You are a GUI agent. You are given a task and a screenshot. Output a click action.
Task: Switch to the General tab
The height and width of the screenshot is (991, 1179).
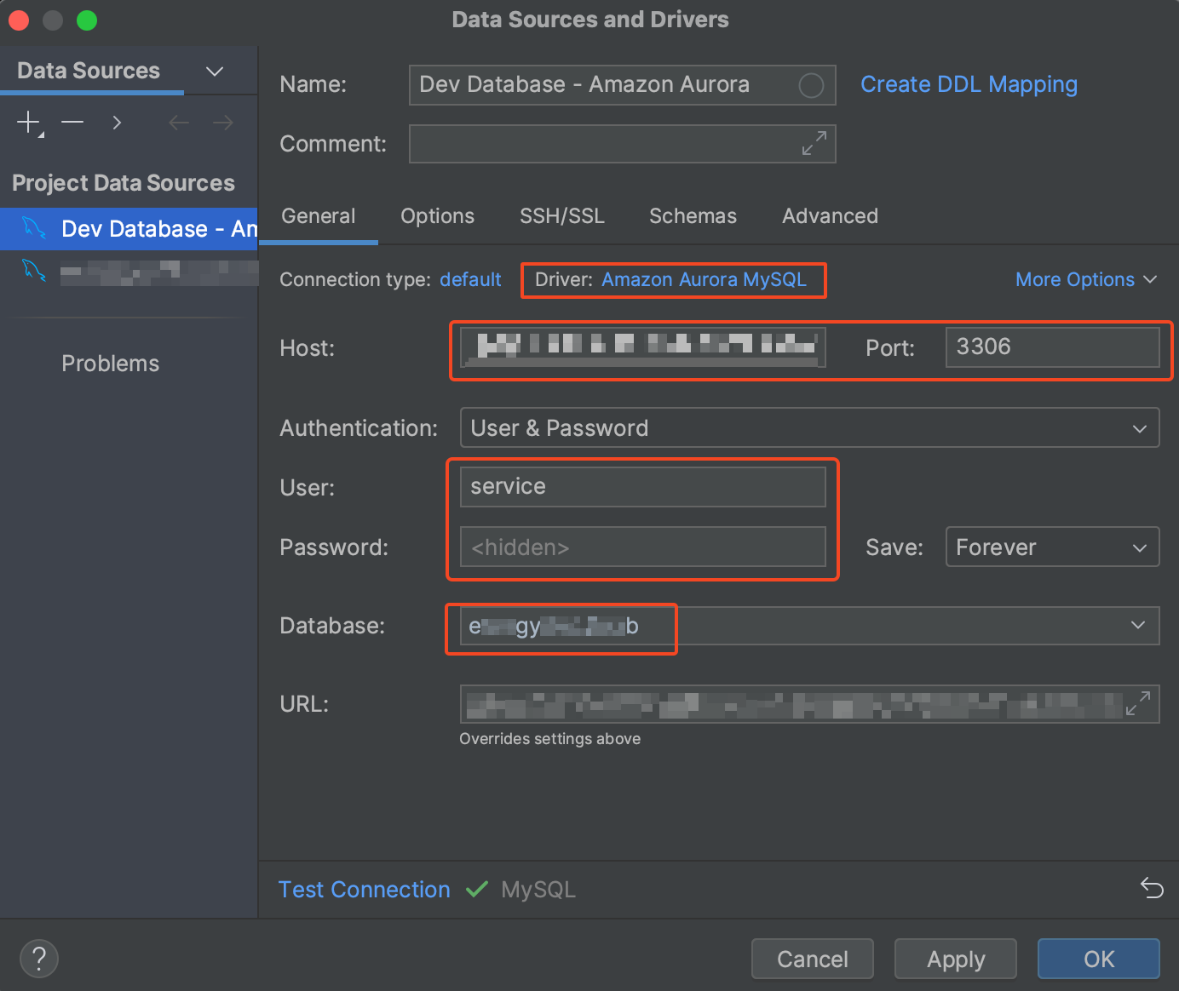tap(319, 216)
